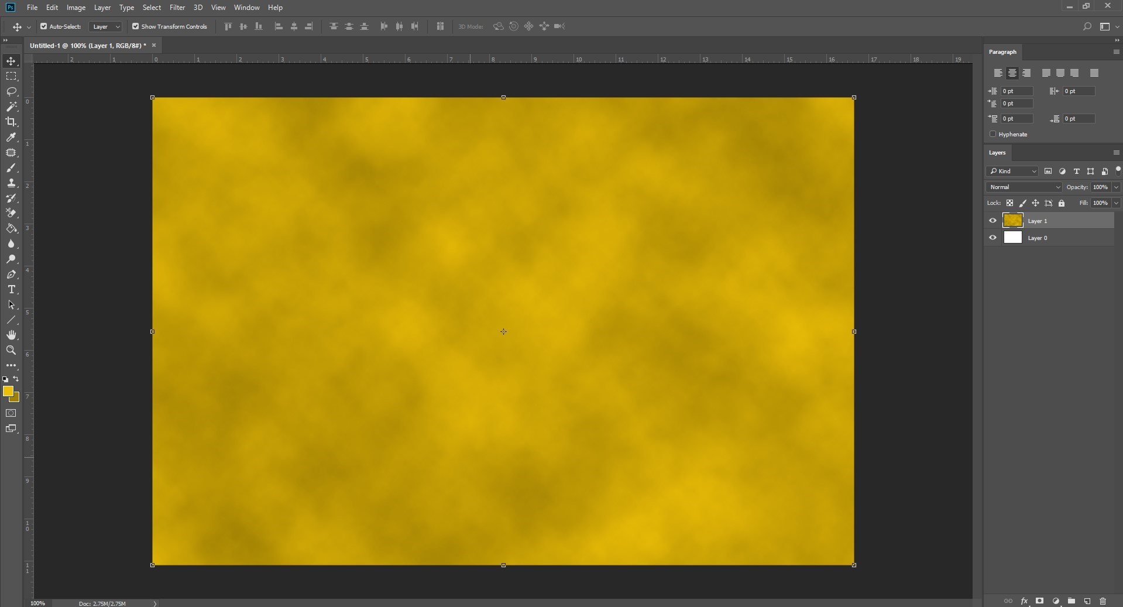1123x607 pixels.
Task: Pick the Eyedropper tool
Action: pos(11,137)
